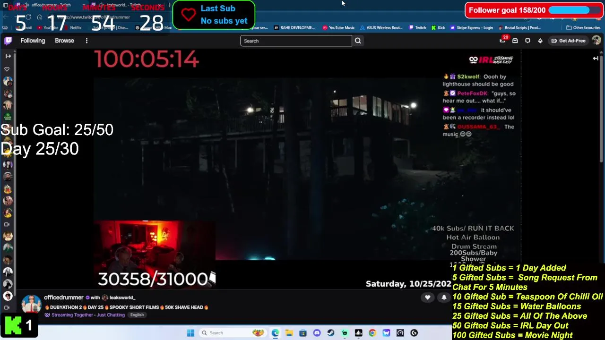Open Brutal Scripts bookmark
The width and height of the screenshot is (605, 340).
[519, 28]
